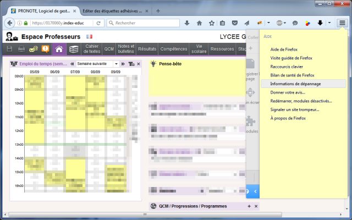Open the Semaine suivante week dropdown
This screenshot has height=220, width=352.
116,64
